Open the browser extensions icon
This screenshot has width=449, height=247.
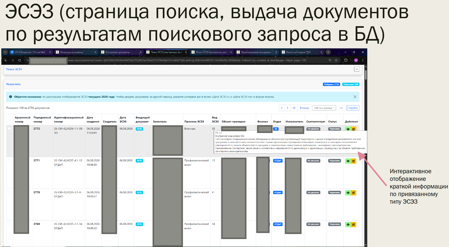click(x=346, y=61)
